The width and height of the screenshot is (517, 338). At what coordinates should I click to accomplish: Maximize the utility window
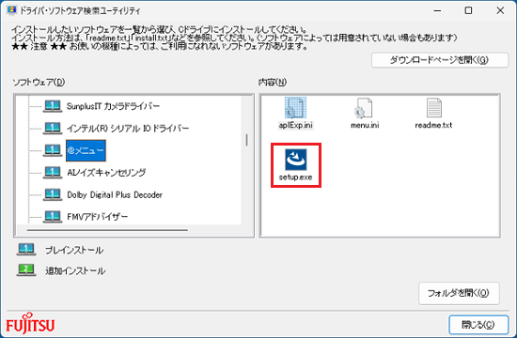tap(468, 10)
